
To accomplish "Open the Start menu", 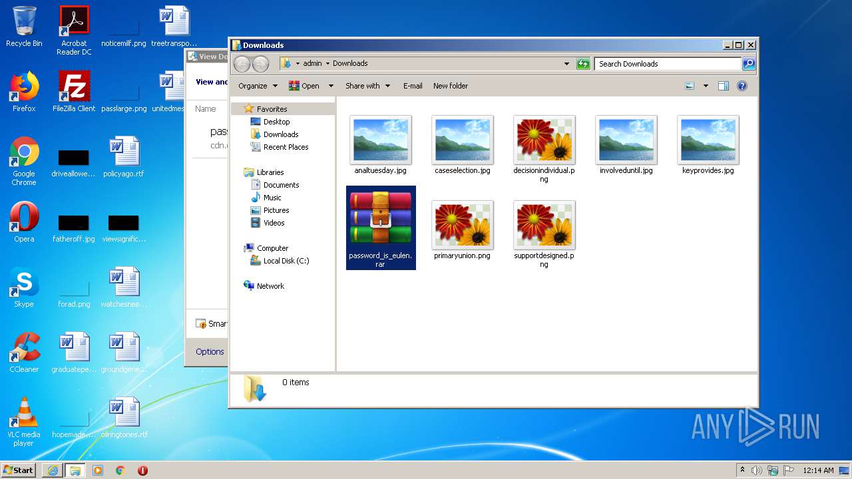I will click(18, 470).
